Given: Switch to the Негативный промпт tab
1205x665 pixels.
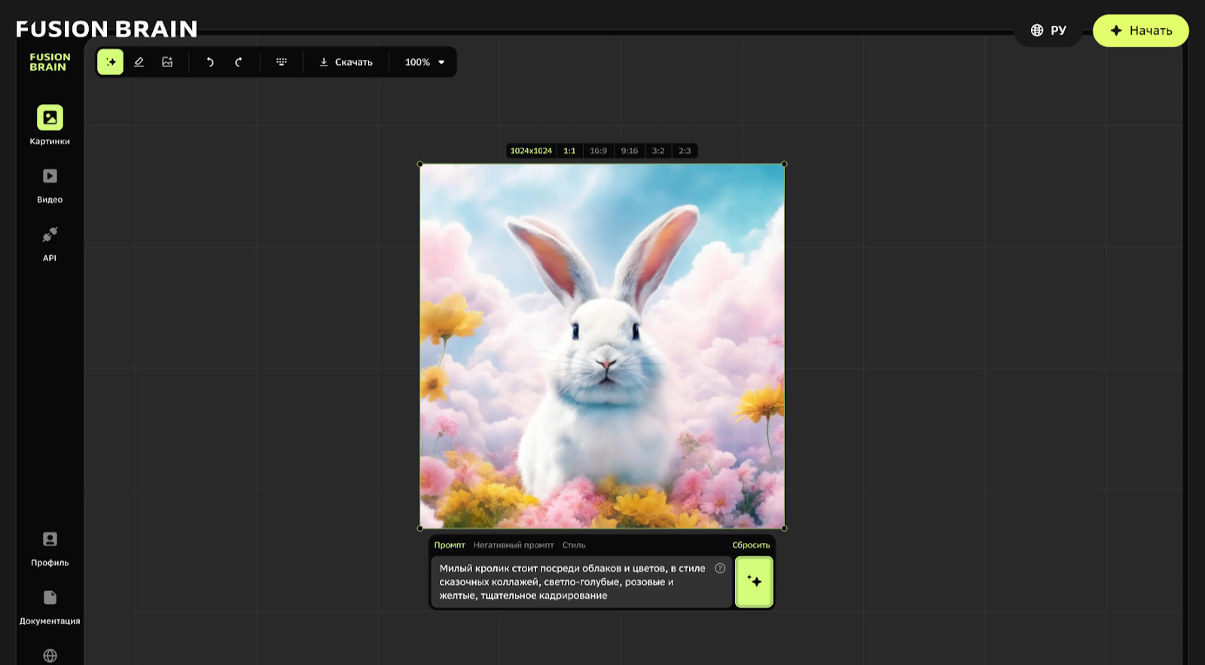Looking at the screenshot, I should pos(513,545).
